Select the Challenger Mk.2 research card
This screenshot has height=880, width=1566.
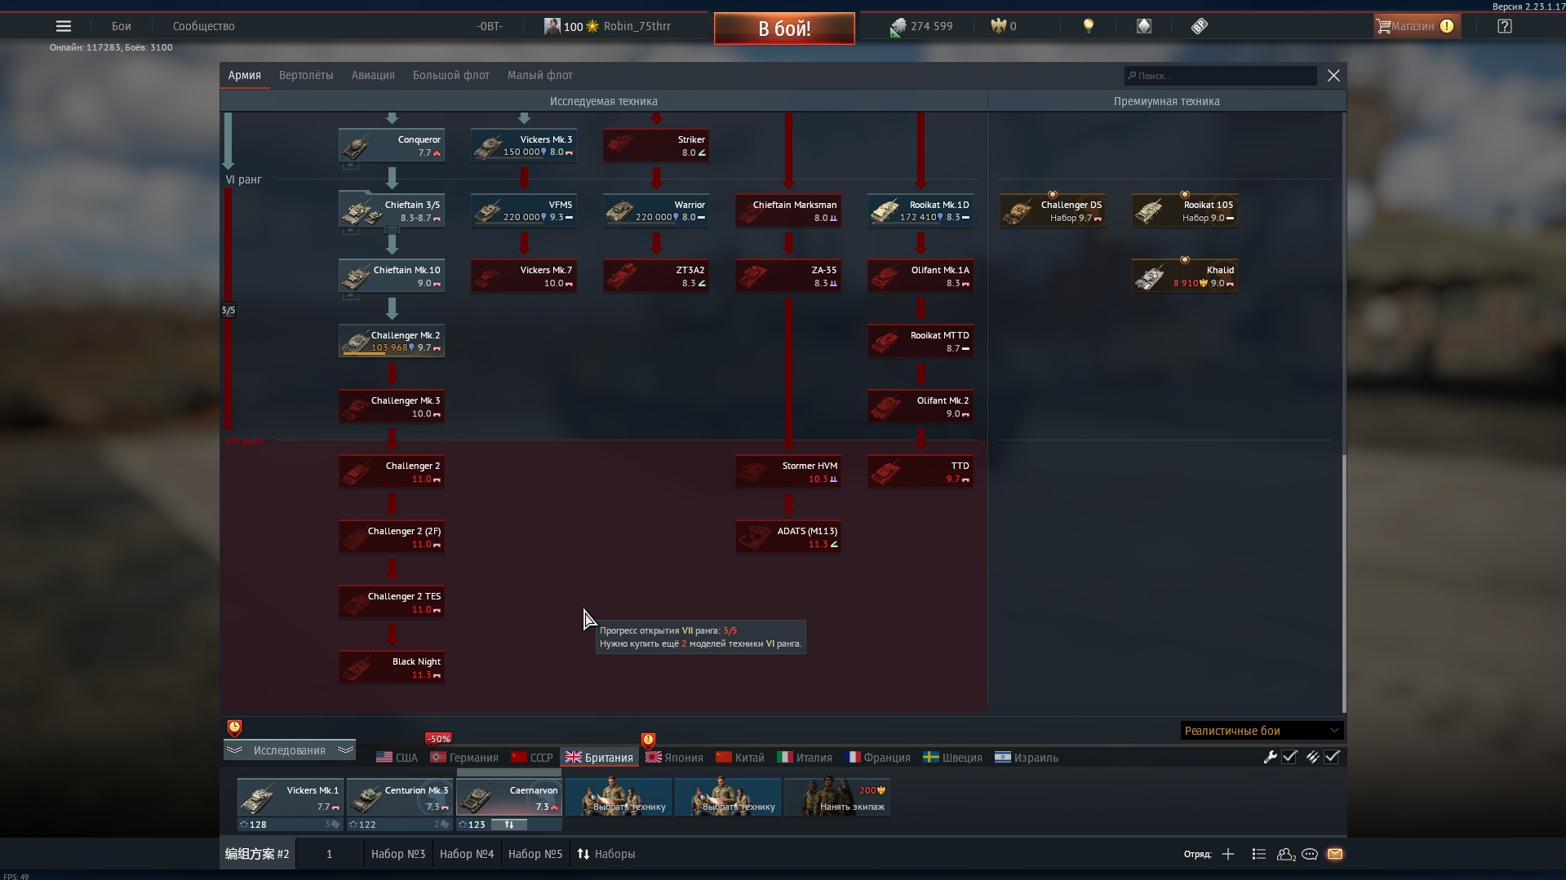[x=392, y=341]
